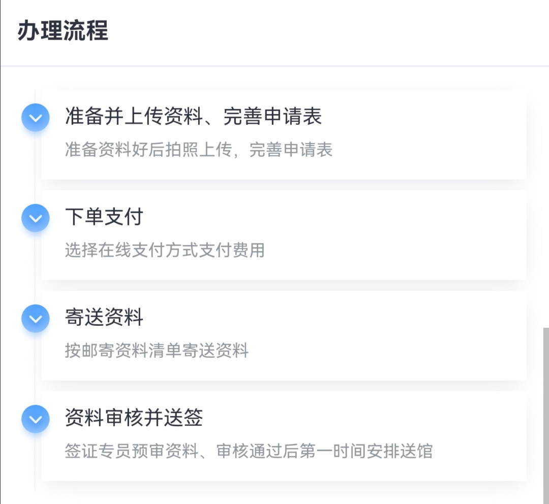Click timeline line between first two steps
Viewport: 549px width, 504px height.
point(35,168)
